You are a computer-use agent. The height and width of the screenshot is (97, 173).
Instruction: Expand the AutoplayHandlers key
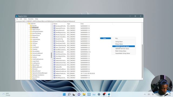29,32
